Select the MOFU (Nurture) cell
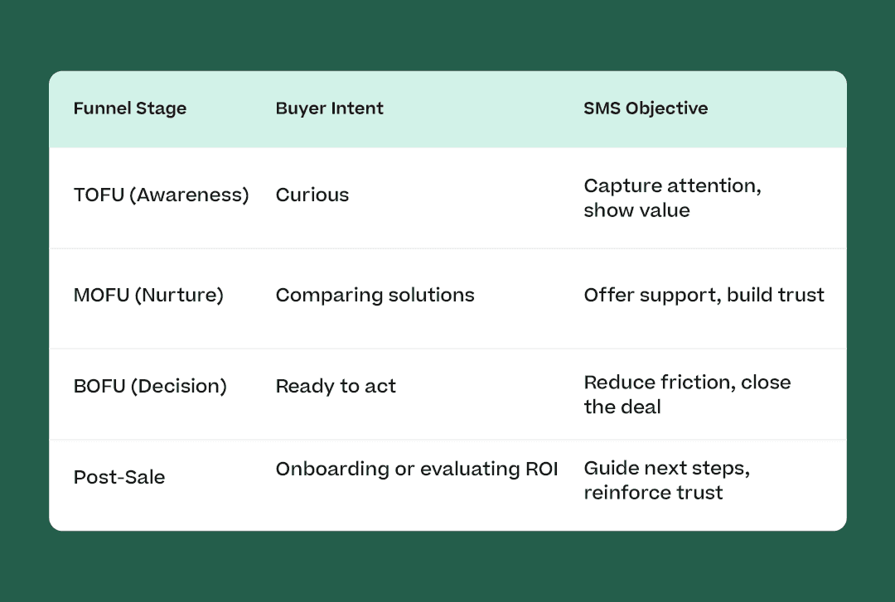 pyautogui.click(x=148, y=295)
